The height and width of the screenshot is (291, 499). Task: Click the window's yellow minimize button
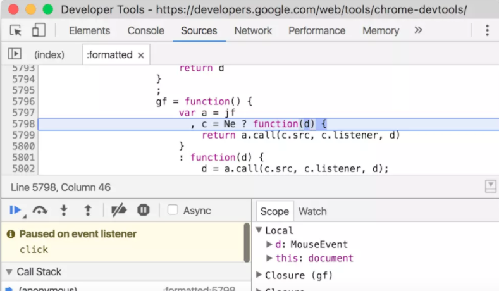click(30, 9)
